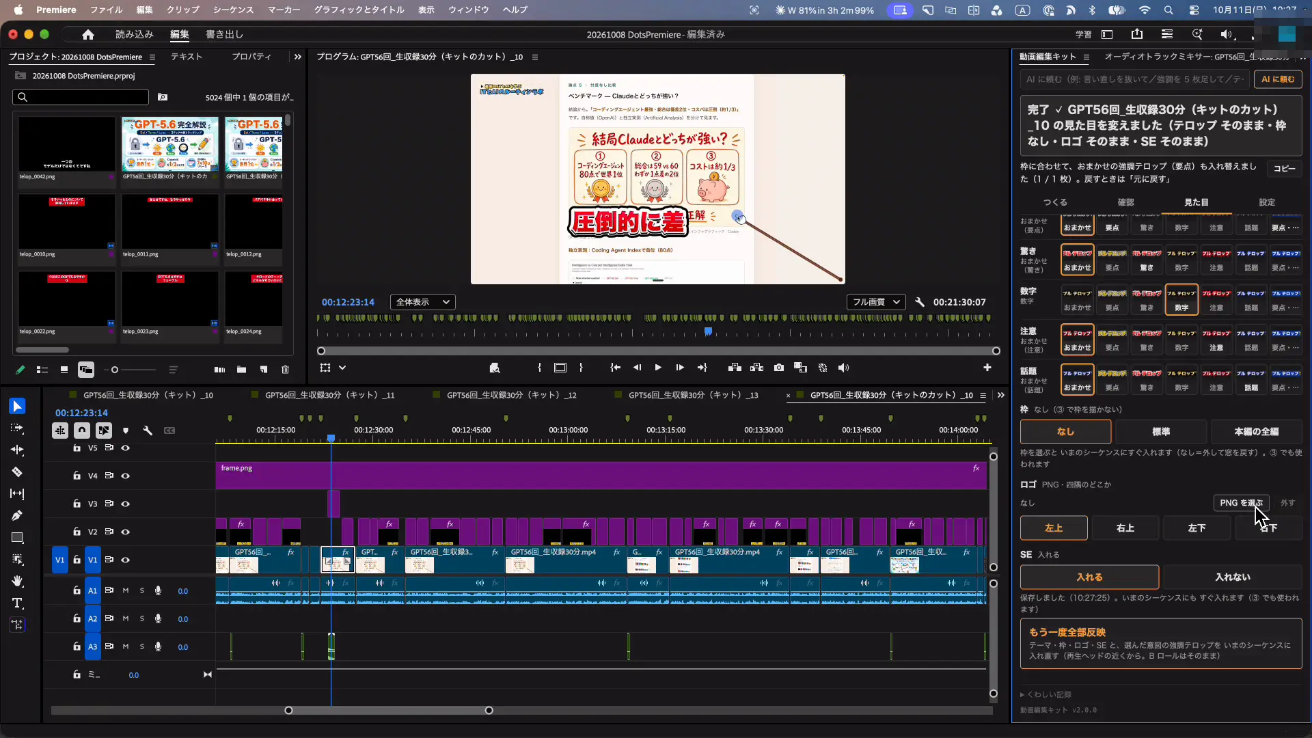Image resolution: width=1312 pixels, height=738 pixels.
Task: Expand overflow panels chevron beside プロパティ
Action: [x=297, y=57]
